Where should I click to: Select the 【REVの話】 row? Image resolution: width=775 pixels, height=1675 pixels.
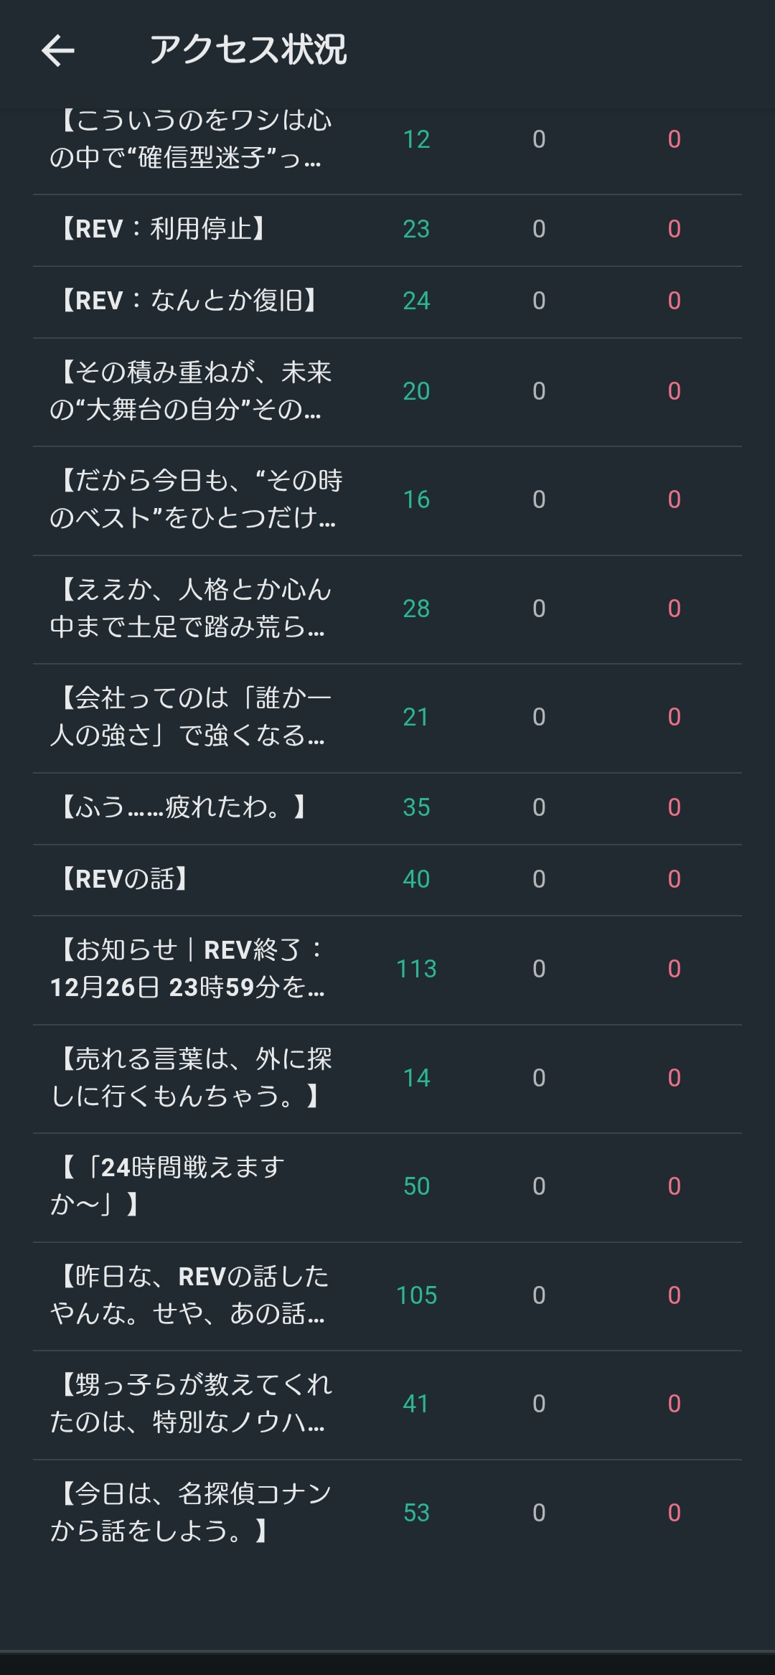(x=125, y=879)
